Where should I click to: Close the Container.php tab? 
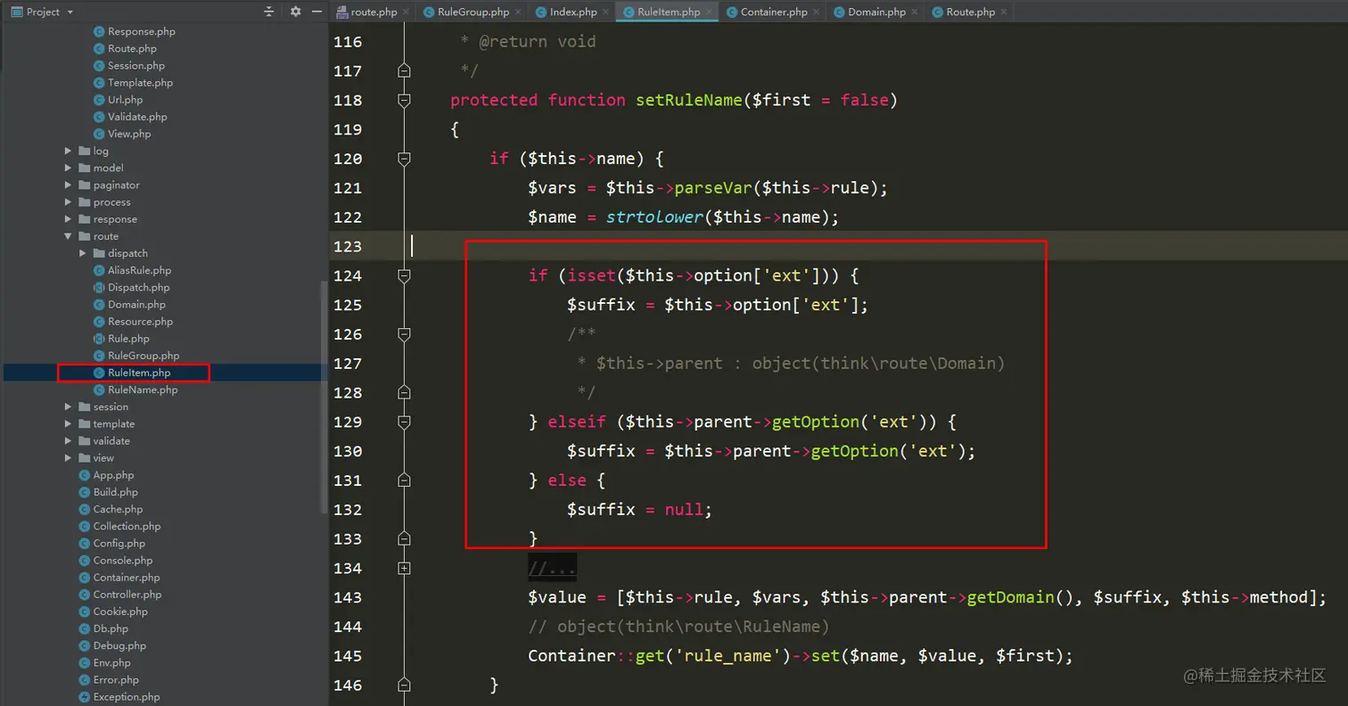[x=817, y=12]
